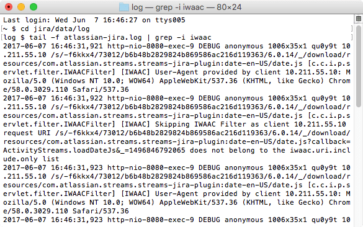Viewport: 363px width, 227px height.
Task: Click the scrollbar track below the thumb
Action: [x=359, y=167]
